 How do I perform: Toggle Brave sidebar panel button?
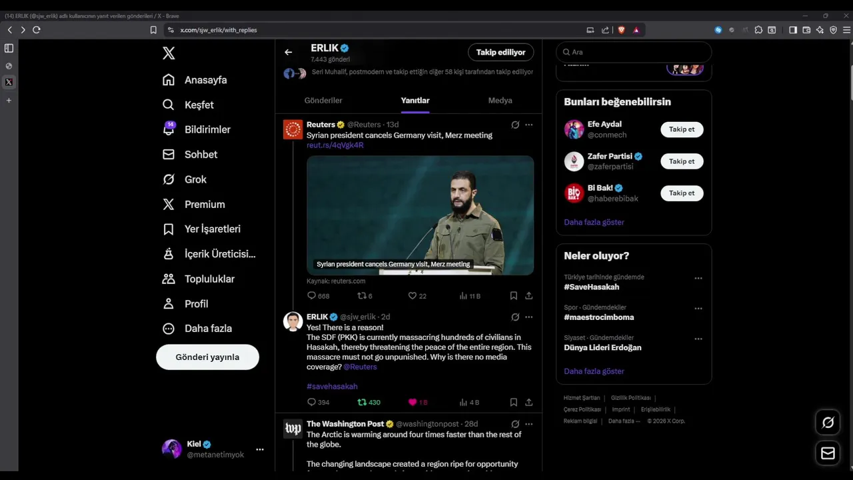[793, 30]
